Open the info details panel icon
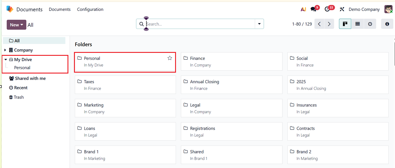Image resolution: width=395 pixels, height=168 pixels. coord(387,24)
